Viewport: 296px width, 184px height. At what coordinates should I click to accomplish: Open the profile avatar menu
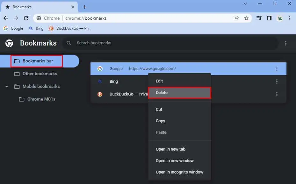[x=279, y=18]
